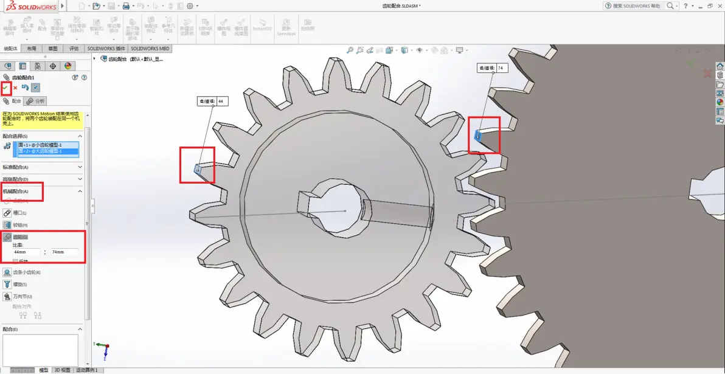725x374 pixels.
Task: Click the Zoom to Area icon
Action: 360,50
